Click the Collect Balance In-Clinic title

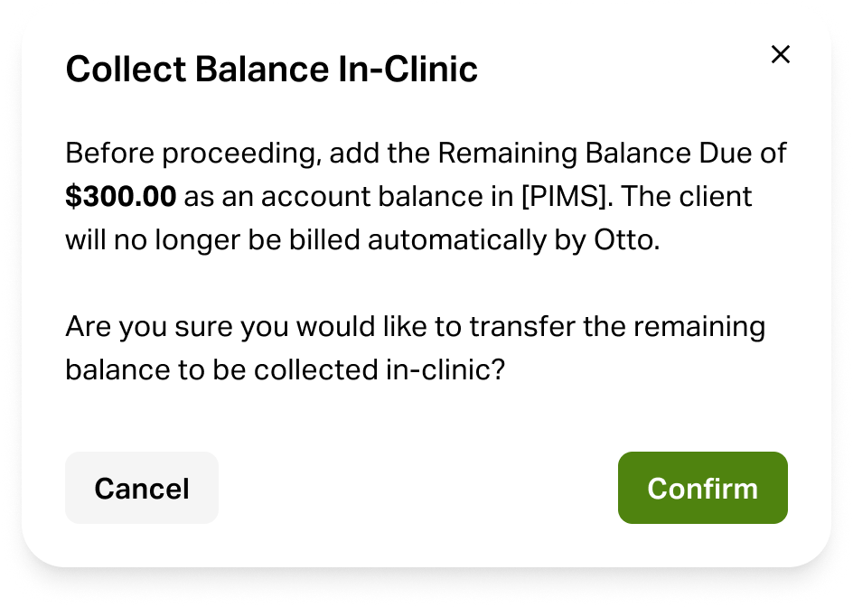(x=271, y=70)
